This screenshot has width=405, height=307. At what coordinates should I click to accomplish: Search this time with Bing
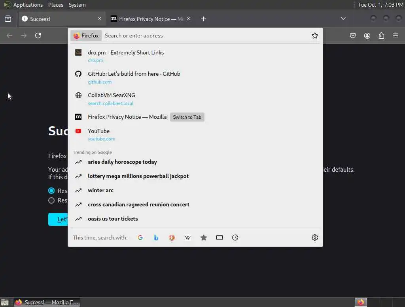click(x=156, y=238)
